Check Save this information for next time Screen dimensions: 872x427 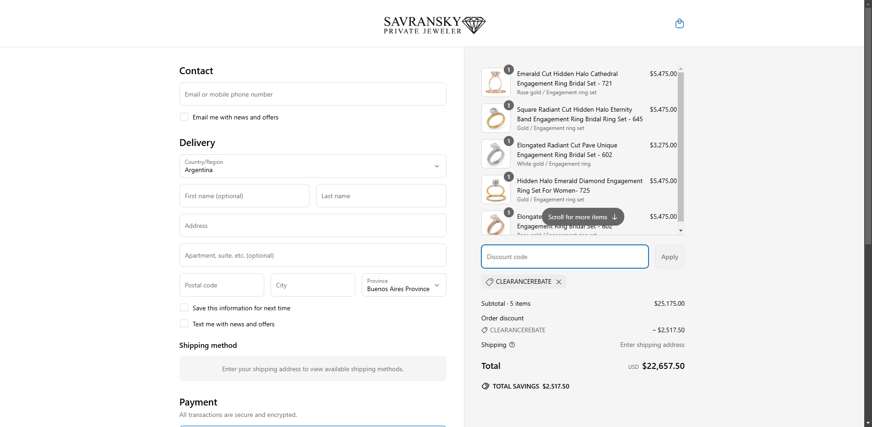pyautogui.click(x=184, y=308)
